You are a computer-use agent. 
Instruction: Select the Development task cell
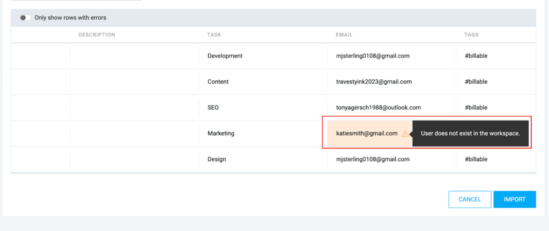coord(225,56)
